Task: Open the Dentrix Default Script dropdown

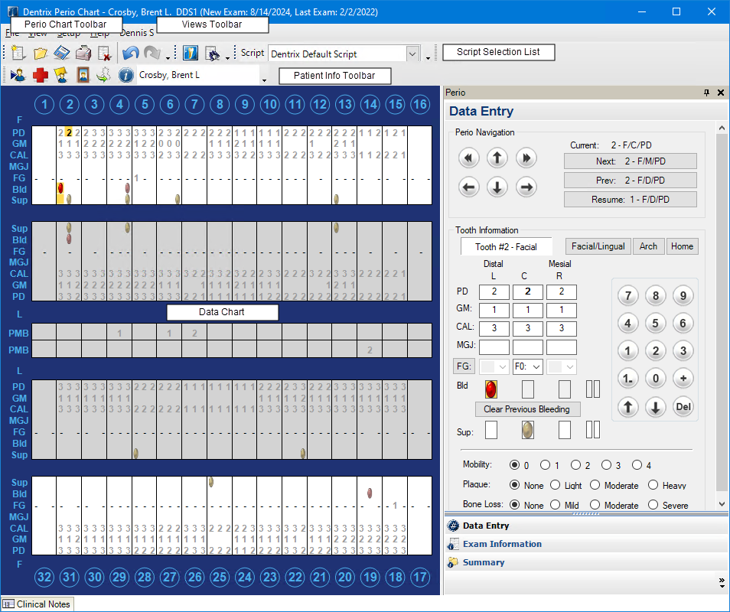Action: tap(412, 54)
